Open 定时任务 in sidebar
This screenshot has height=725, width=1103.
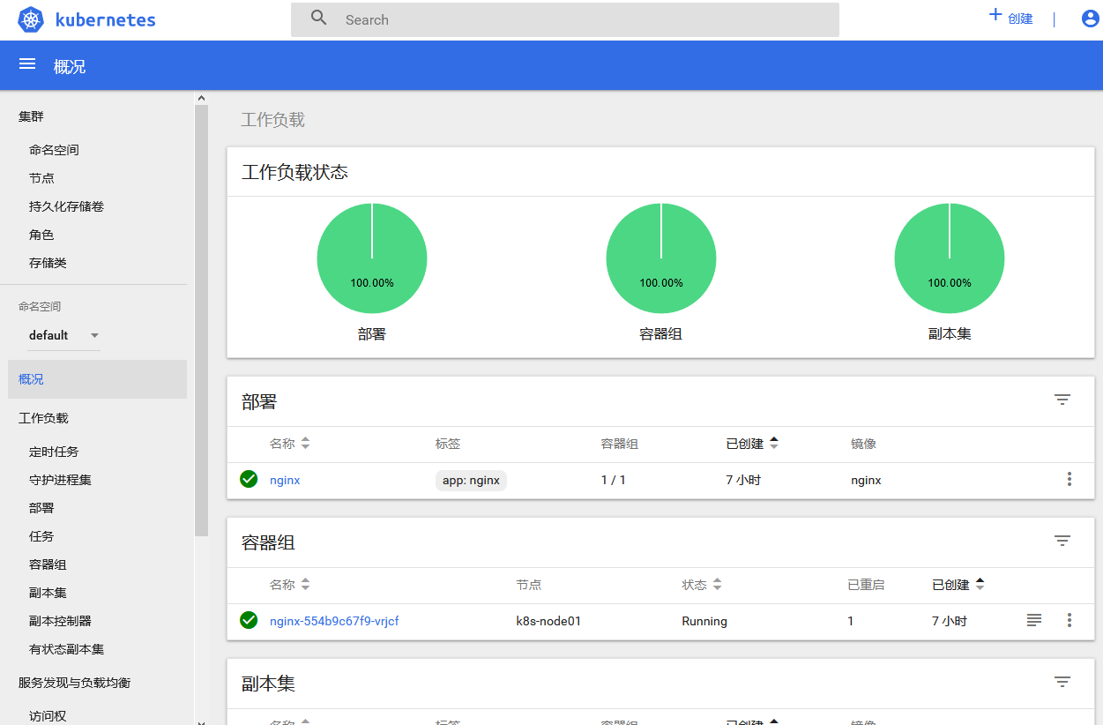point(54,452)
